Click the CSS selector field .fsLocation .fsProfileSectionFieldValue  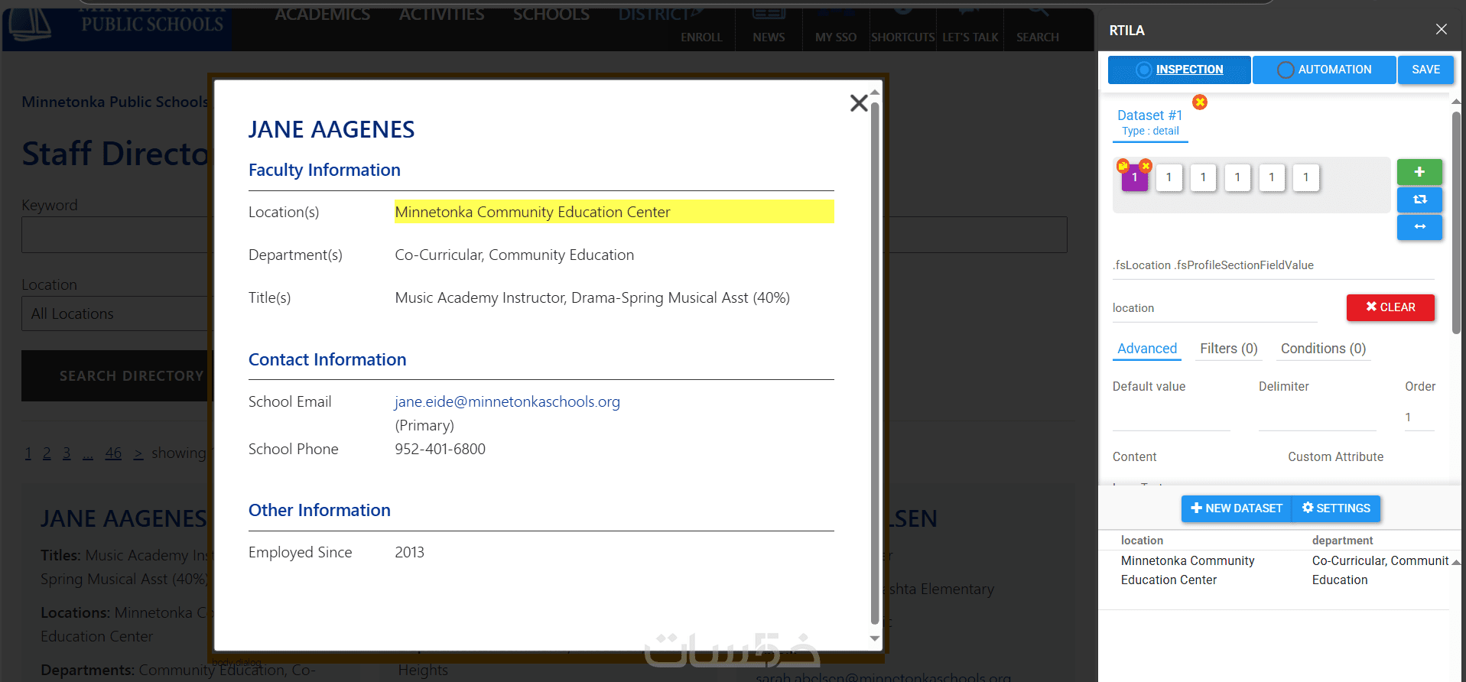[x=1273, y=265]
